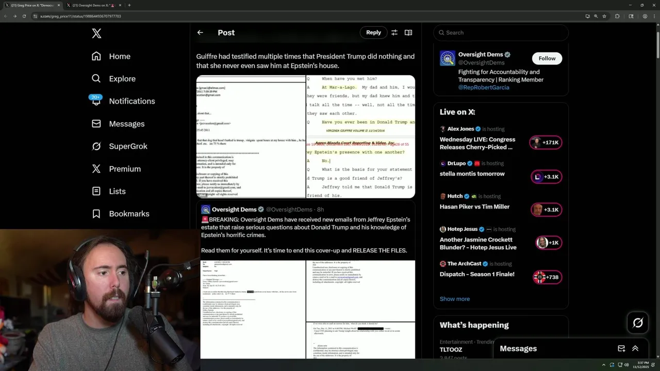This screenshot has width=660, height=371.
Task: Open Chrome three-dot menu
Action: coord(654,16)
